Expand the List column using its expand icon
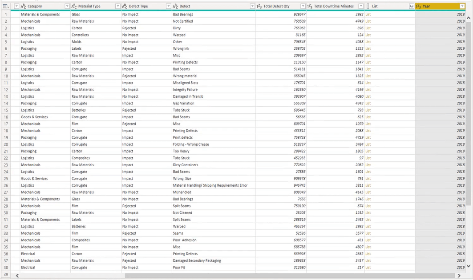 pyautogui.click(x=412, y=6)
